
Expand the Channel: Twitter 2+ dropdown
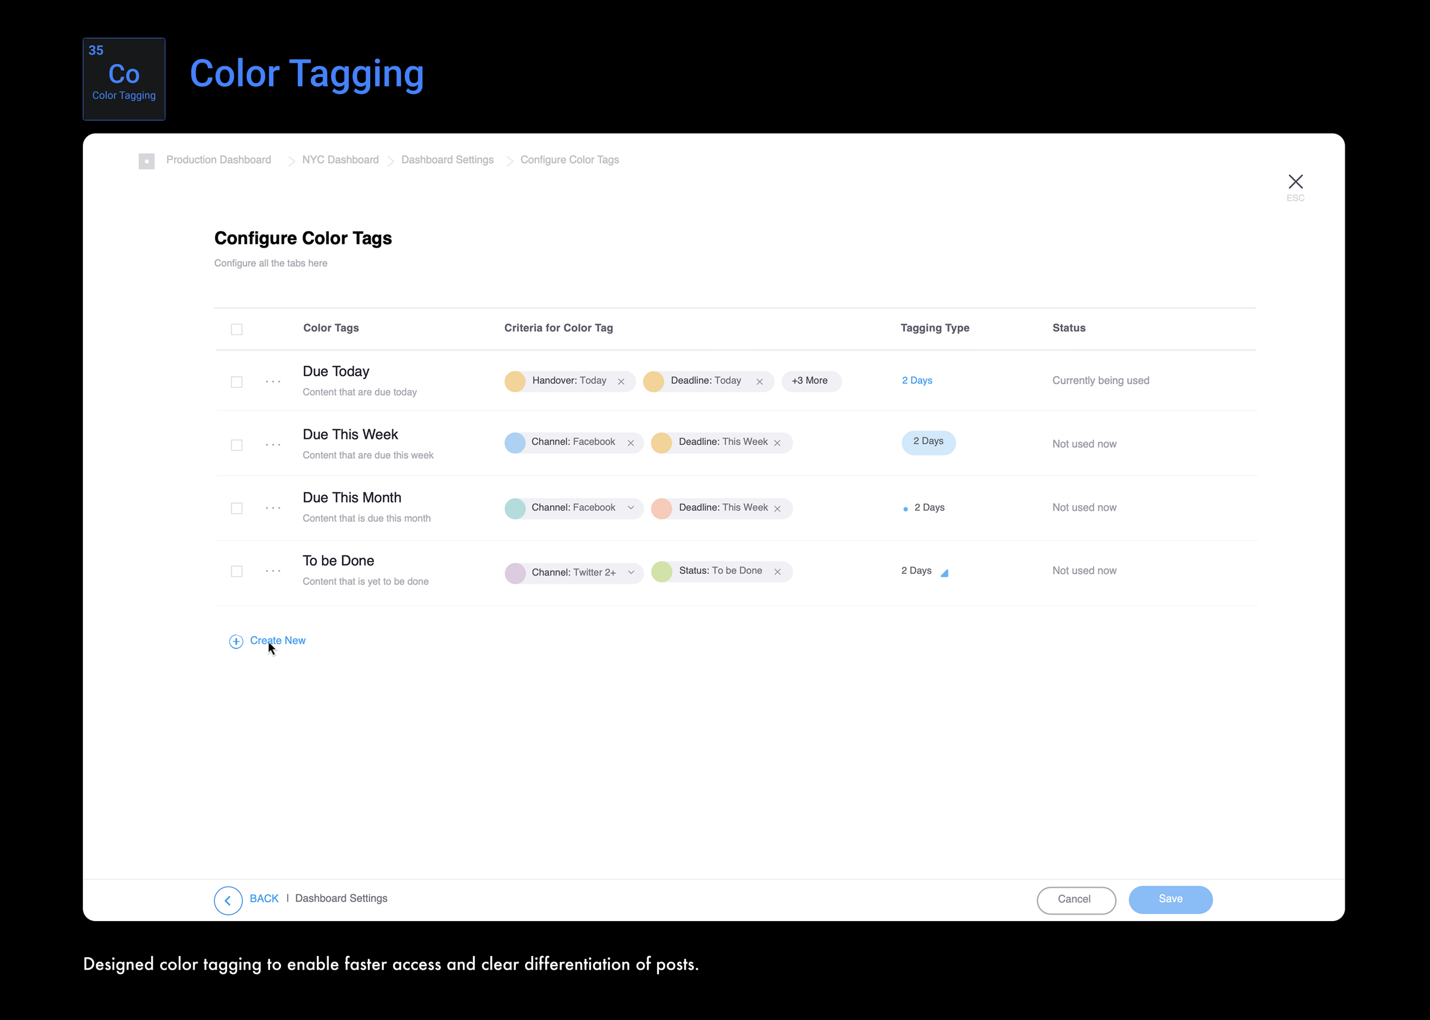[x=630, y=572]
